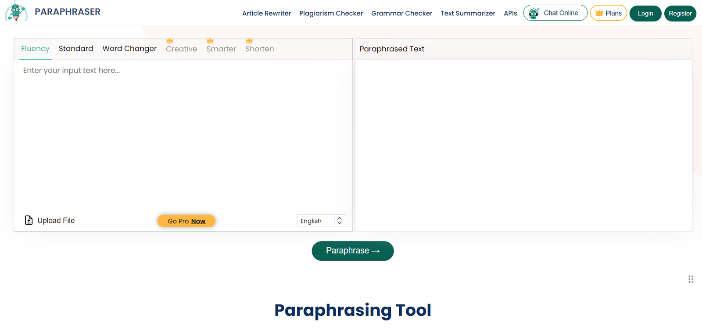The width and height of the screenshot is (702, 330).
Task: Click the Paraphraser robot logo icon
Action: tap(16, 11)
